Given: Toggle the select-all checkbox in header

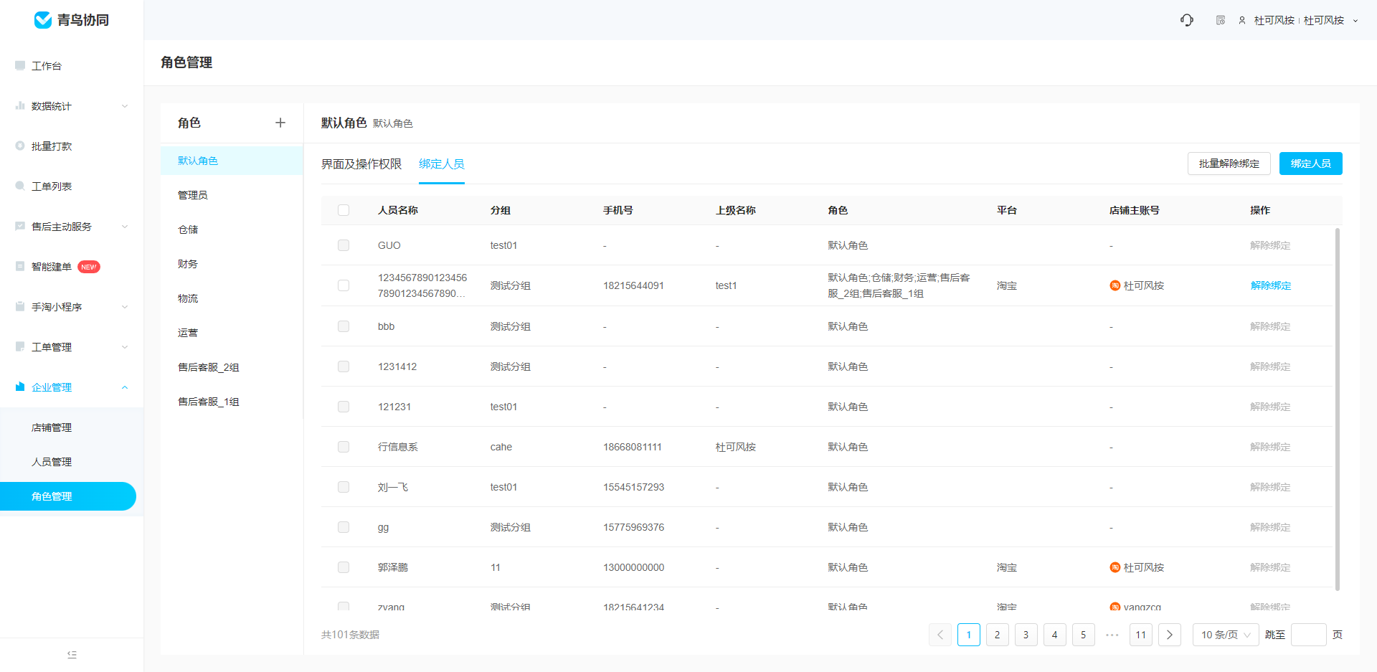Looking at the screenshot, I should pyautogui.click(x=344, y=210).
